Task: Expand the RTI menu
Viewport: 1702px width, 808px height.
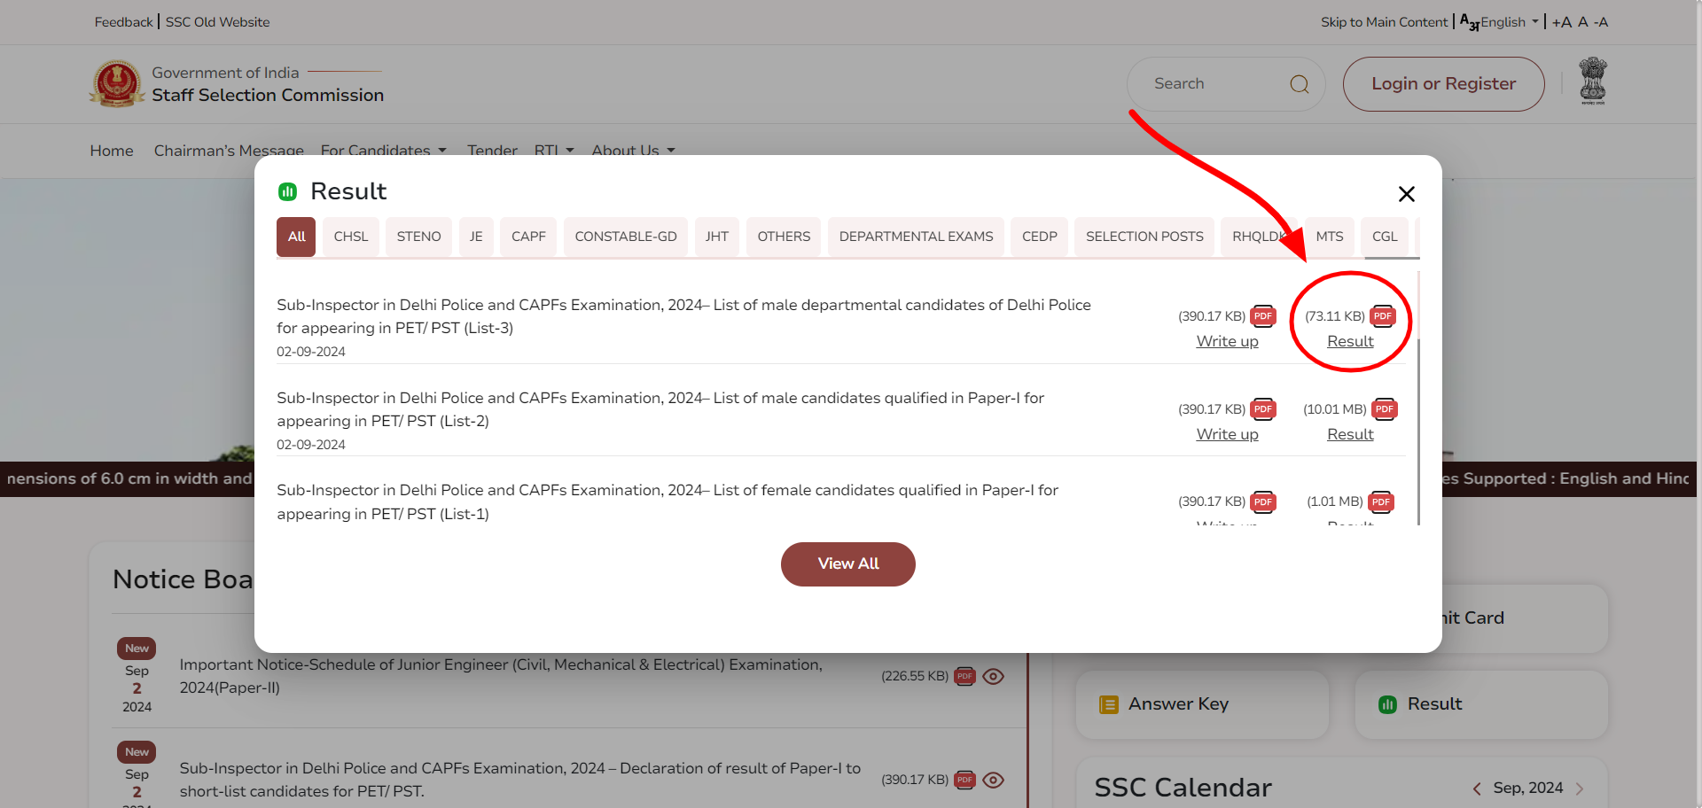Action: pyautogui.click(x=554, y=151)
